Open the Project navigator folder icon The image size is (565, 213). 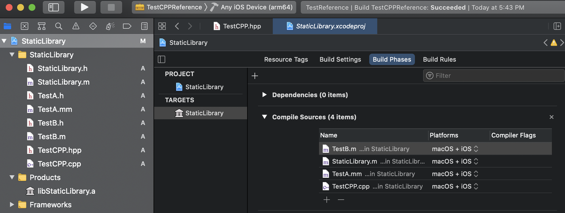(7, 26)
